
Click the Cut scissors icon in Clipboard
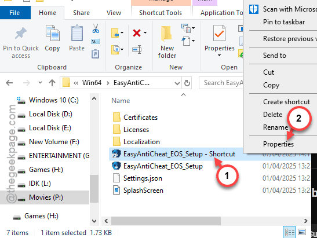pyautogui.click(x=96, y=28)
